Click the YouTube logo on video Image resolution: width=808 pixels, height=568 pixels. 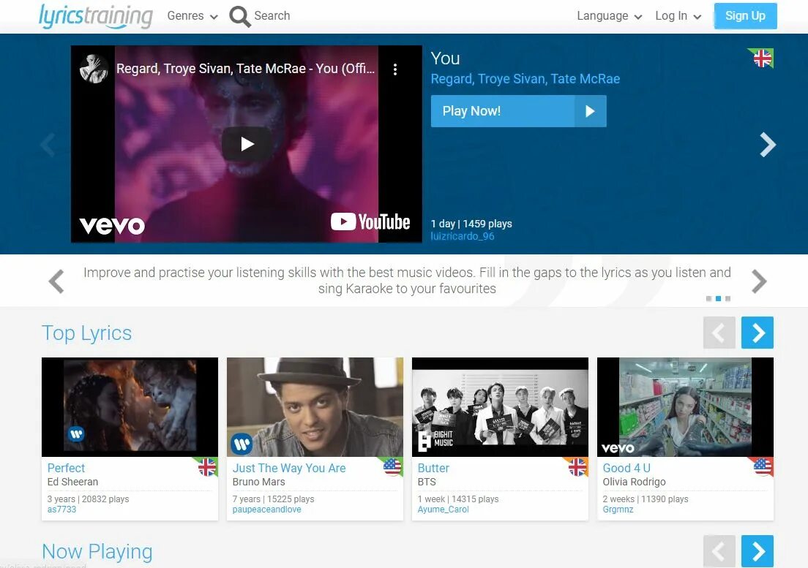tap(370, 221)
